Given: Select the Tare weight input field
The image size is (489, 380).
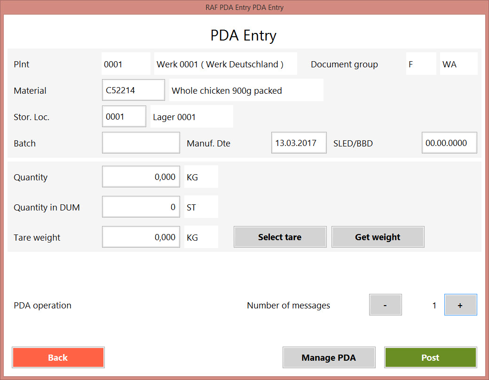Looking at the screenshot, I should click(x=141, y=237).
